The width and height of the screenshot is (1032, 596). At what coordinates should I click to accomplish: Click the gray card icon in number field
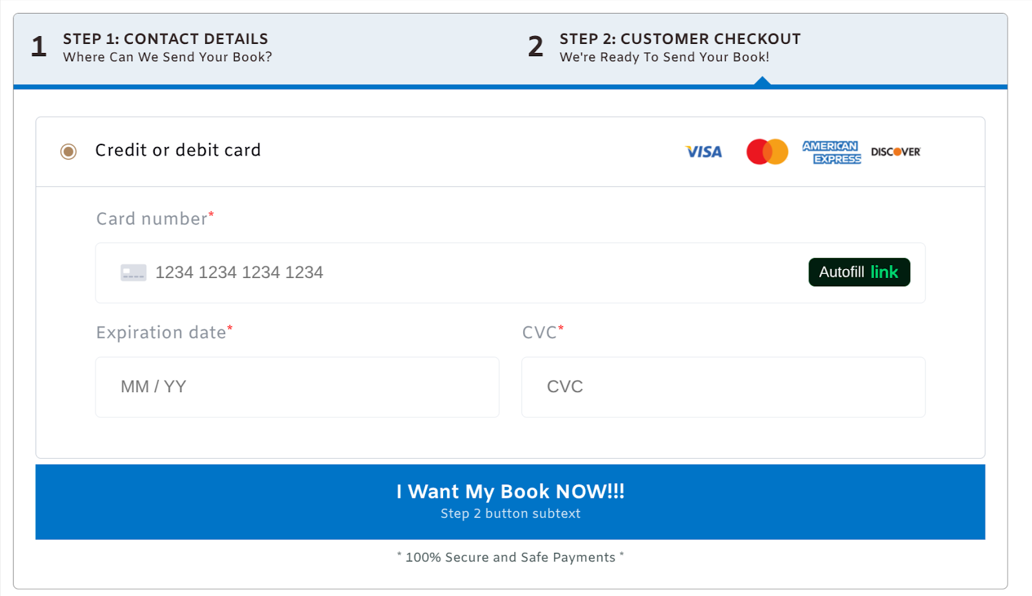[x=134, y=272]
